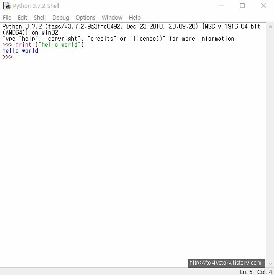Click the Type "help", "copyright" info line
The width and height of the screenshot is (274, 275).
coord(120,38)
